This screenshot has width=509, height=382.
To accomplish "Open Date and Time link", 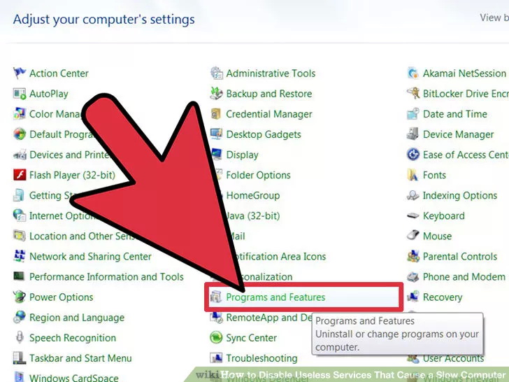I will [x=454, y=114].
